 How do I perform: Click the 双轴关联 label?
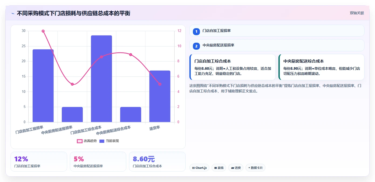(357, 13)
